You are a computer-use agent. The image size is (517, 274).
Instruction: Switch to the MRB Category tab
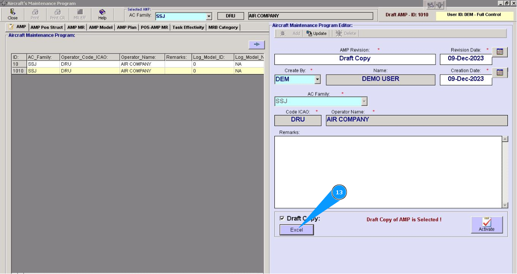(223, 27)
